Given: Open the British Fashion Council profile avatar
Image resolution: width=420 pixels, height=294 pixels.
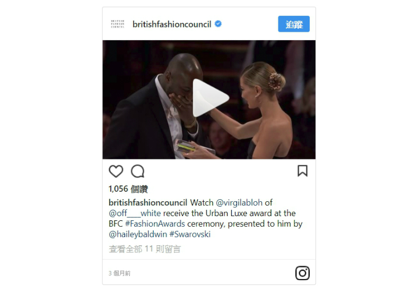Looking at the screenshot, I should click(x=118, y=24).
